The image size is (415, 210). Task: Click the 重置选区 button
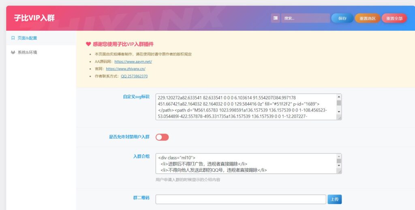coord(367,18)
